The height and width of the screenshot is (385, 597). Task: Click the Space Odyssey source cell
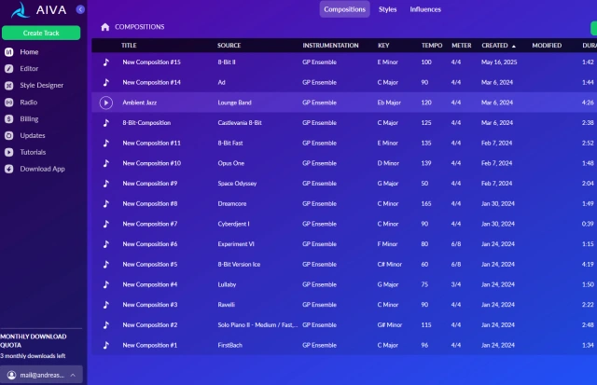237,184
